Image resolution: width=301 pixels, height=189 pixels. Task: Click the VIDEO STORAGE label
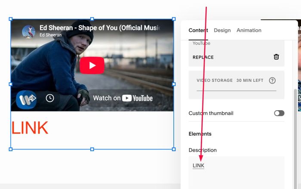[x=215, y=81]
